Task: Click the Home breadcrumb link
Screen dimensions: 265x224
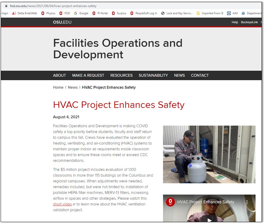Action: [58, 87]
